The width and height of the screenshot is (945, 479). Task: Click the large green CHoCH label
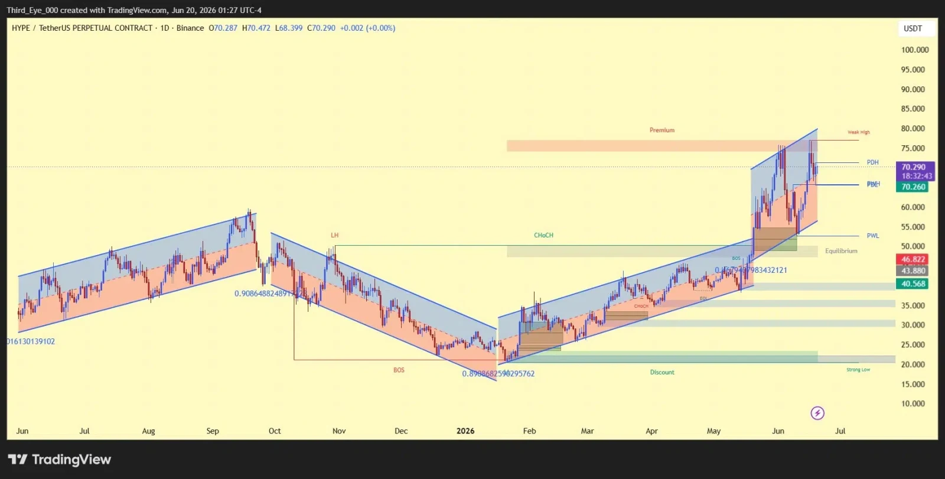point(544,235)
